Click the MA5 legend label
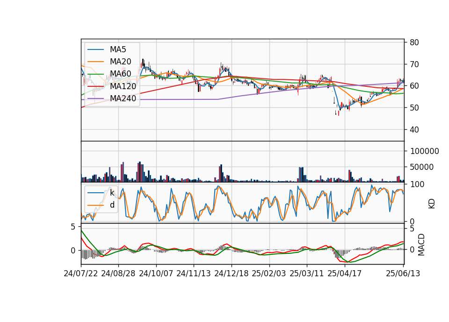Image resolution: width=449 pixels, height=322 pixels. pyautogui.click(x=118, y=49)
